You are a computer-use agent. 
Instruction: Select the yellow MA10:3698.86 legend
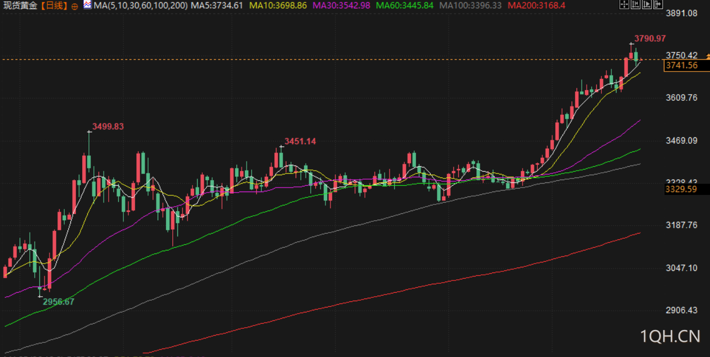[278, 6]
